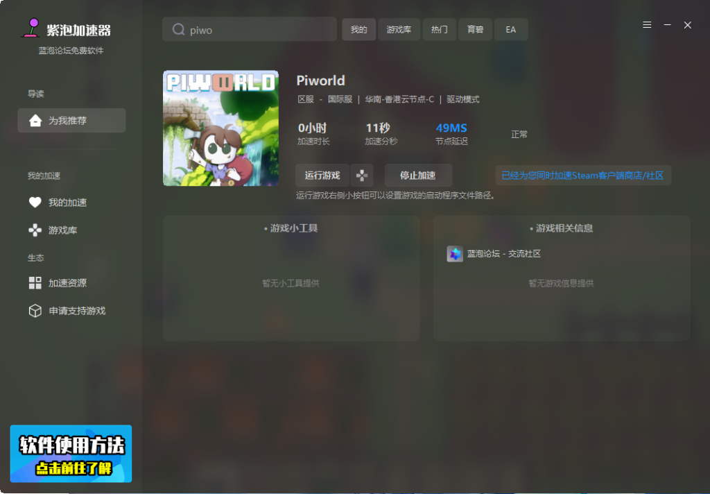The image size is (710, 494).
Task: Open the 蓝泡论坛 - 交流社区 link
Action: [x=504, y=254]
